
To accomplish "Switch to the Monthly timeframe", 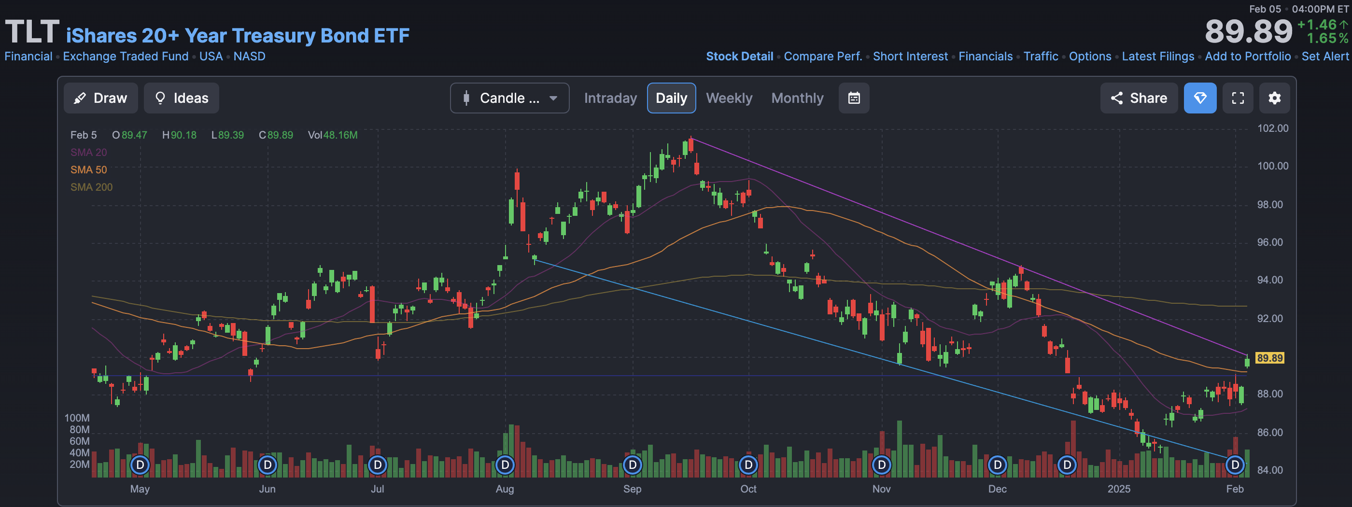I will [x=797, y=98].
